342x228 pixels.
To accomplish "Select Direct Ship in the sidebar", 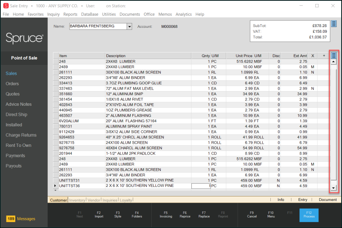I will pos(16,115).
